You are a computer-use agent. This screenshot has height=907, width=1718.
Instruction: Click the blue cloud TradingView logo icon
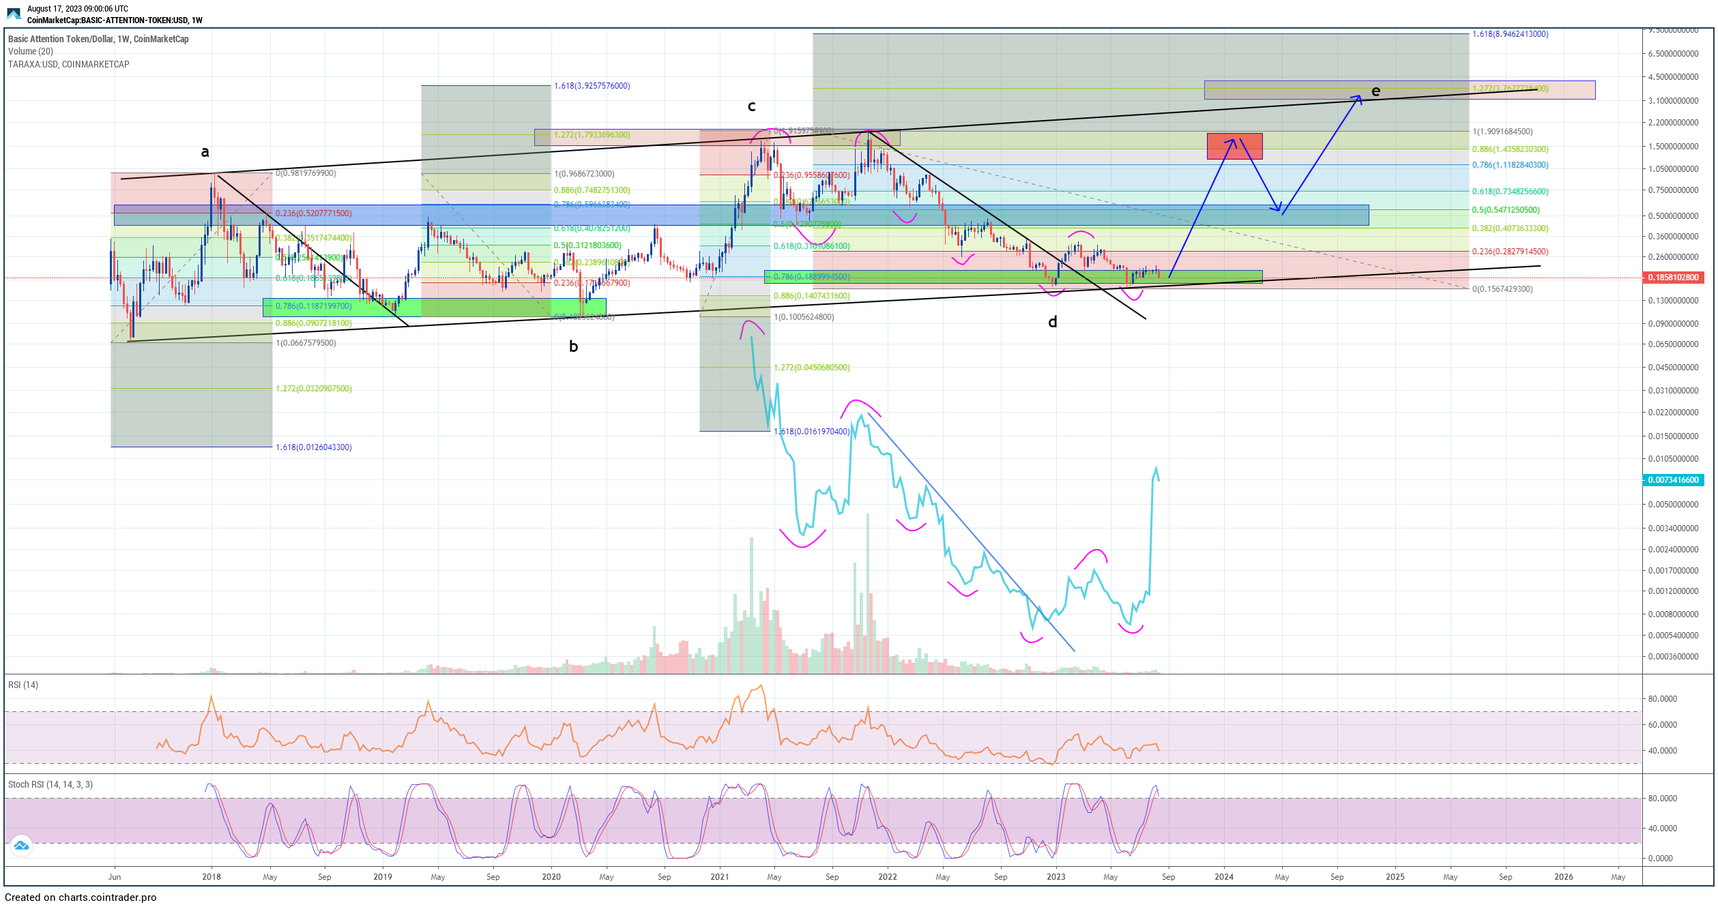pos(21,846)
